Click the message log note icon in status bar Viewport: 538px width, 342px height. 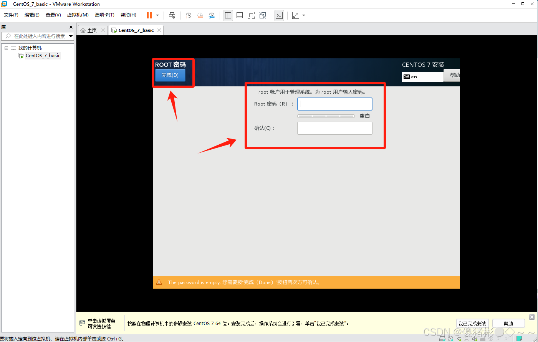[x=519, y=339]
